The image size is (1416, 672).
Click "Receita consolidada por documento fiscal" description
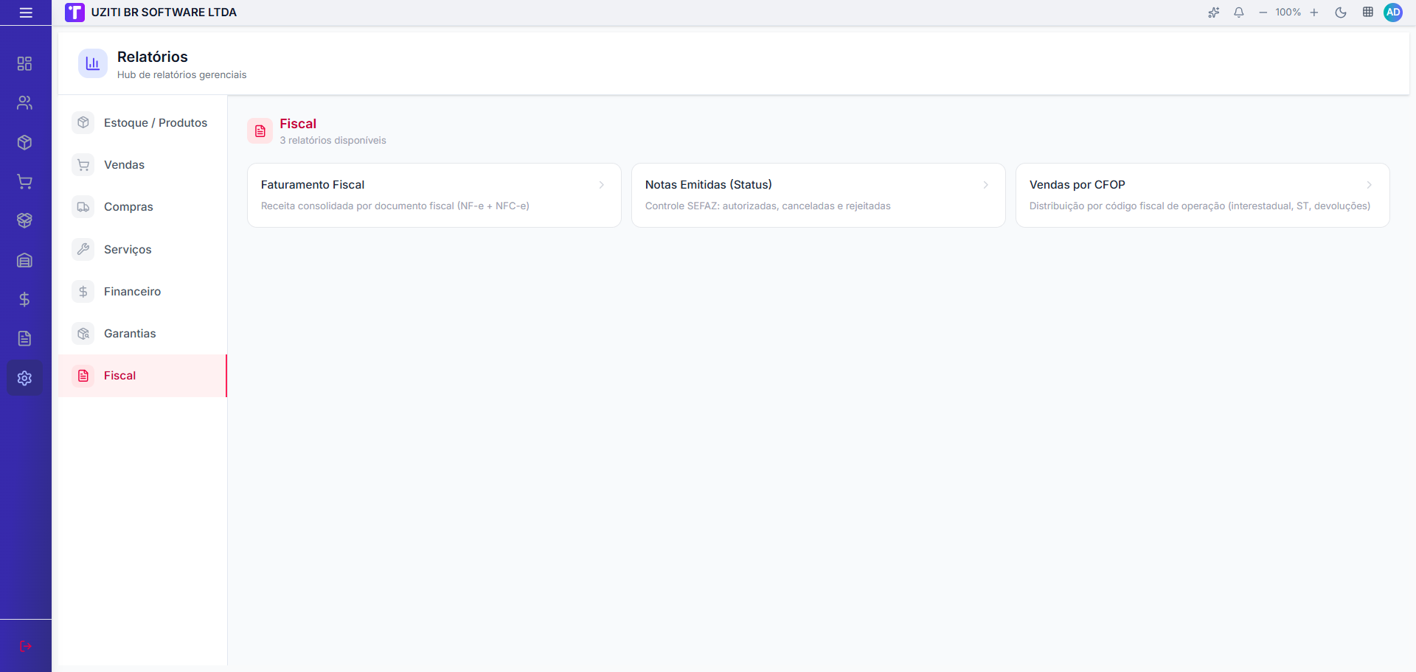(395, 206)
